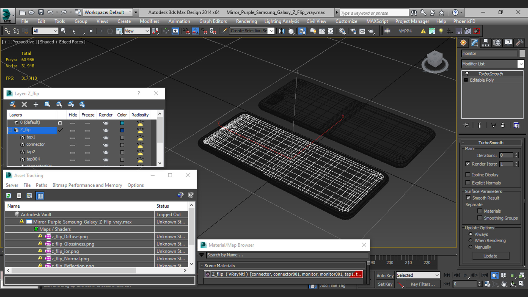Click Go to End playback button

[485, 275]
